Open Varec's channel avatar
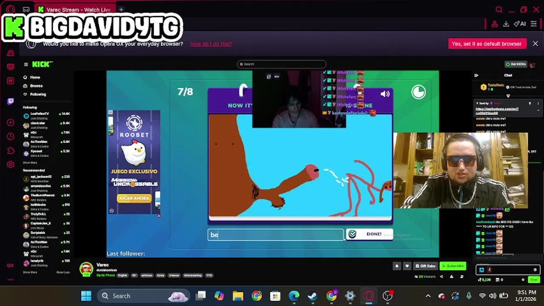Screen dimensions: 544x306 86,269
